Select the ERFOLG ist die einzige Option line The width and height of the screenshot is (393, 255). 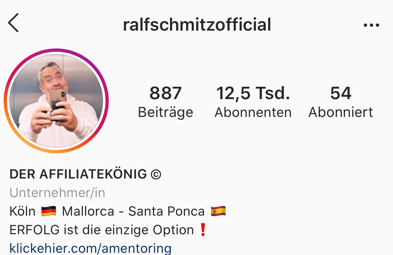click(102, 230)
